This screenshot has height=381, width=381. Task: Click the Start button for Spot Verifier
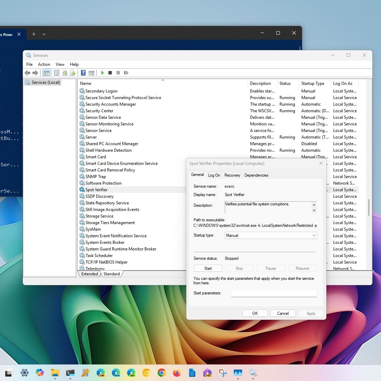click(x=208, y=268)
